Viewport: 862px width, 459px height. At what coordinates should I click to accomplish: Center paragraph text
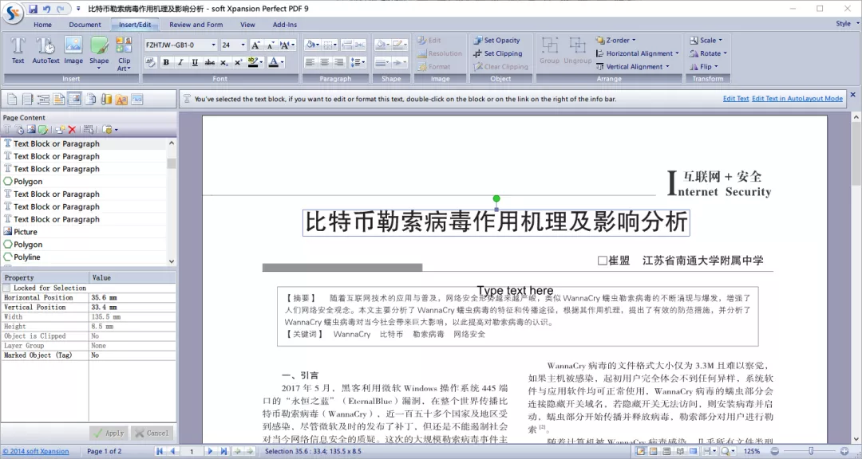coord(325,63)
